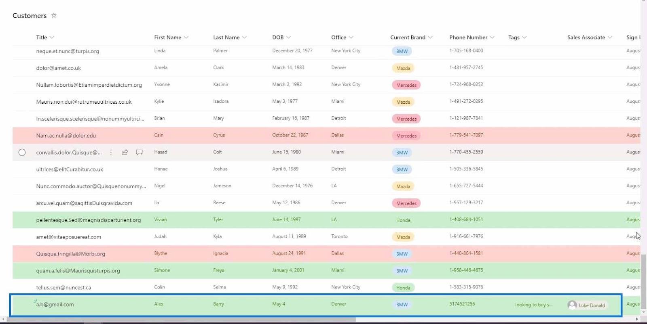Open the comment icon on convallis.dolor.Quisque row

click(x=139, y=152)
